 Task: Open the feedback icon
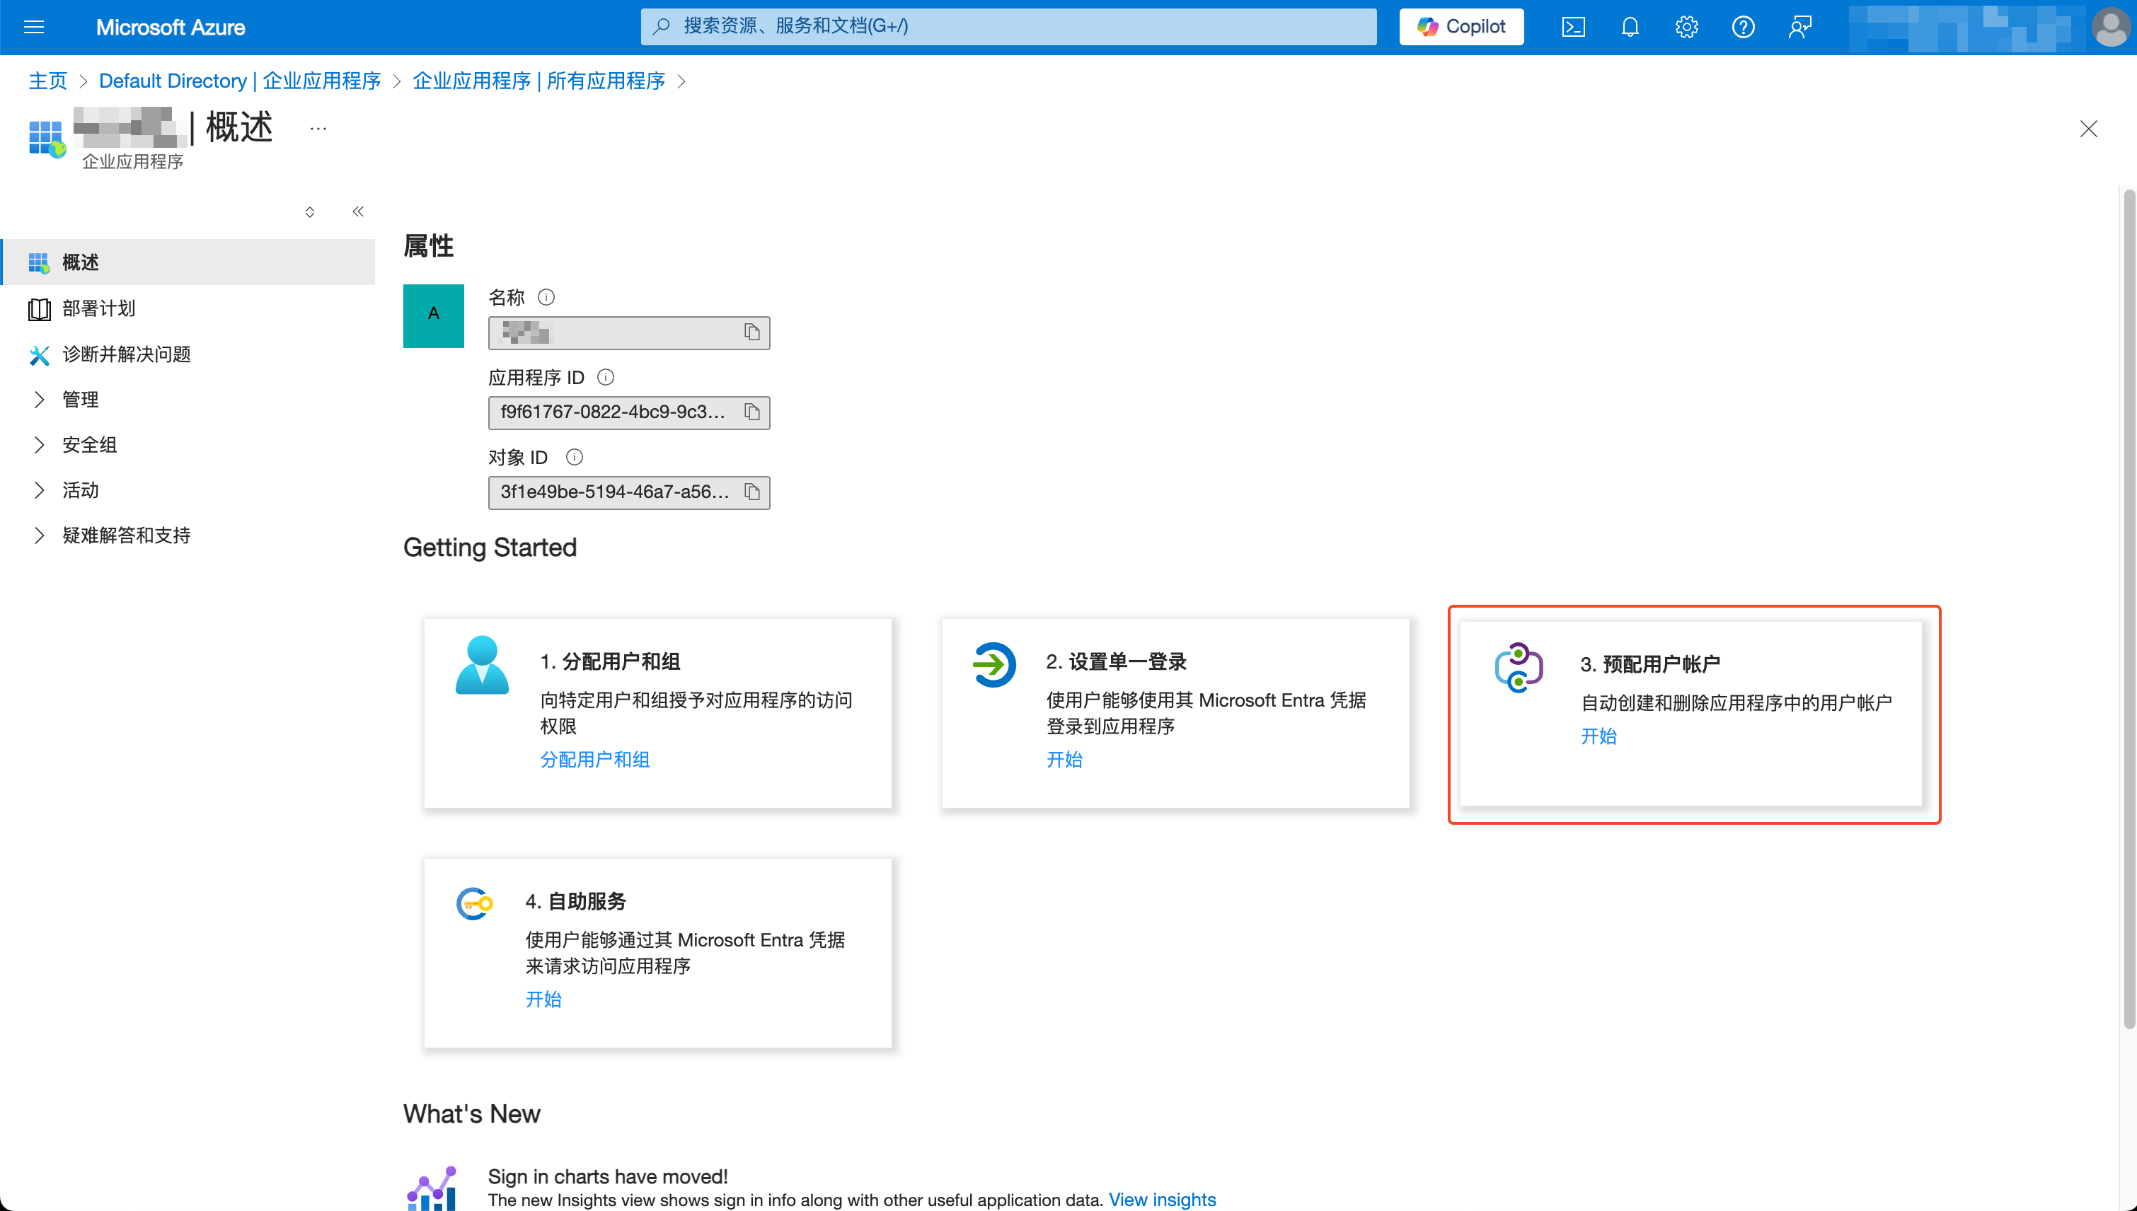[x=1799, y=27]
